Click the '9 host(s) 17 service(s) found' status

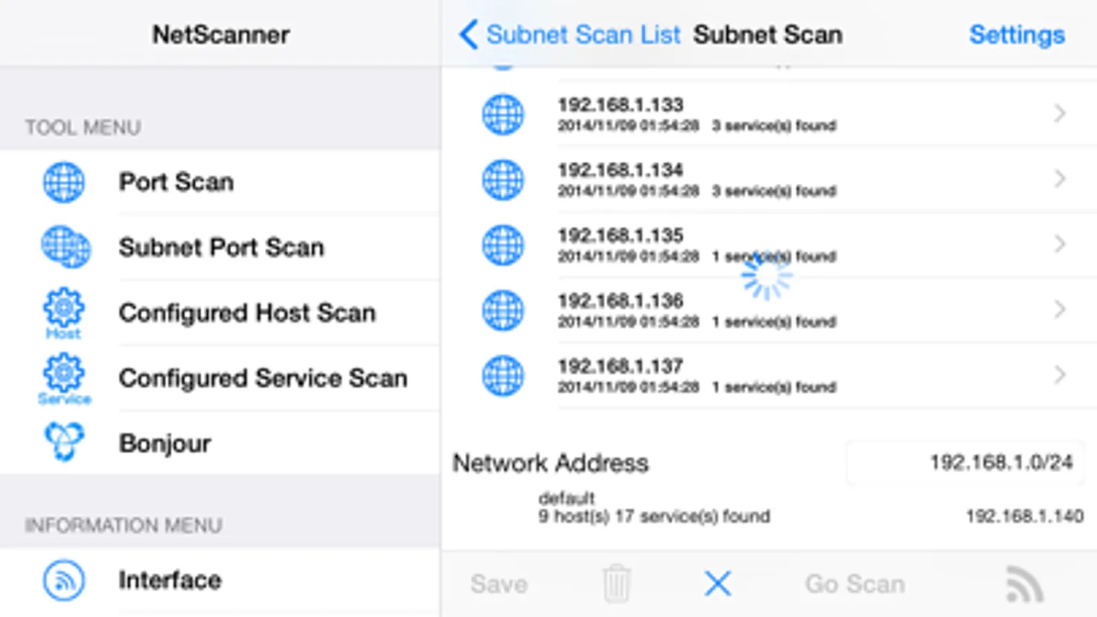point(654,516)
